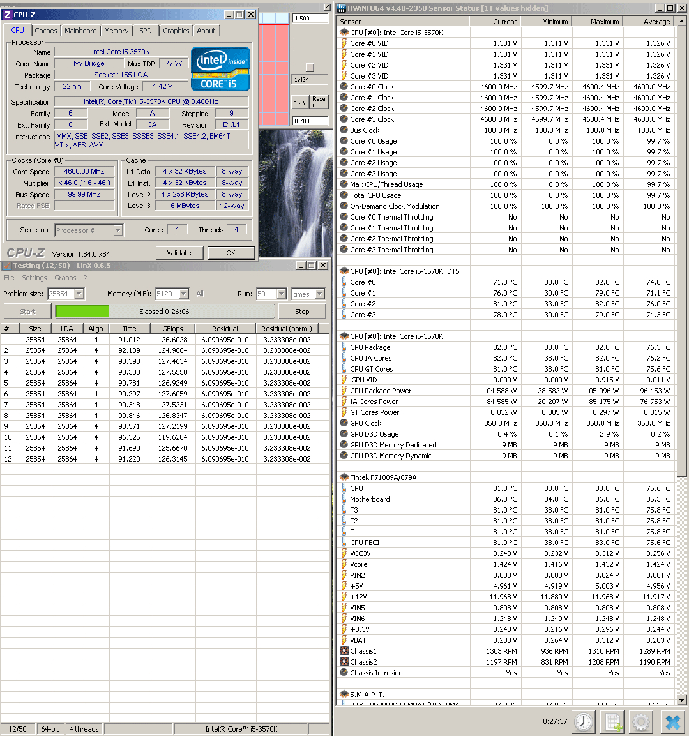Click the graph lower limit field 0.700

click(x=310, y=121)
